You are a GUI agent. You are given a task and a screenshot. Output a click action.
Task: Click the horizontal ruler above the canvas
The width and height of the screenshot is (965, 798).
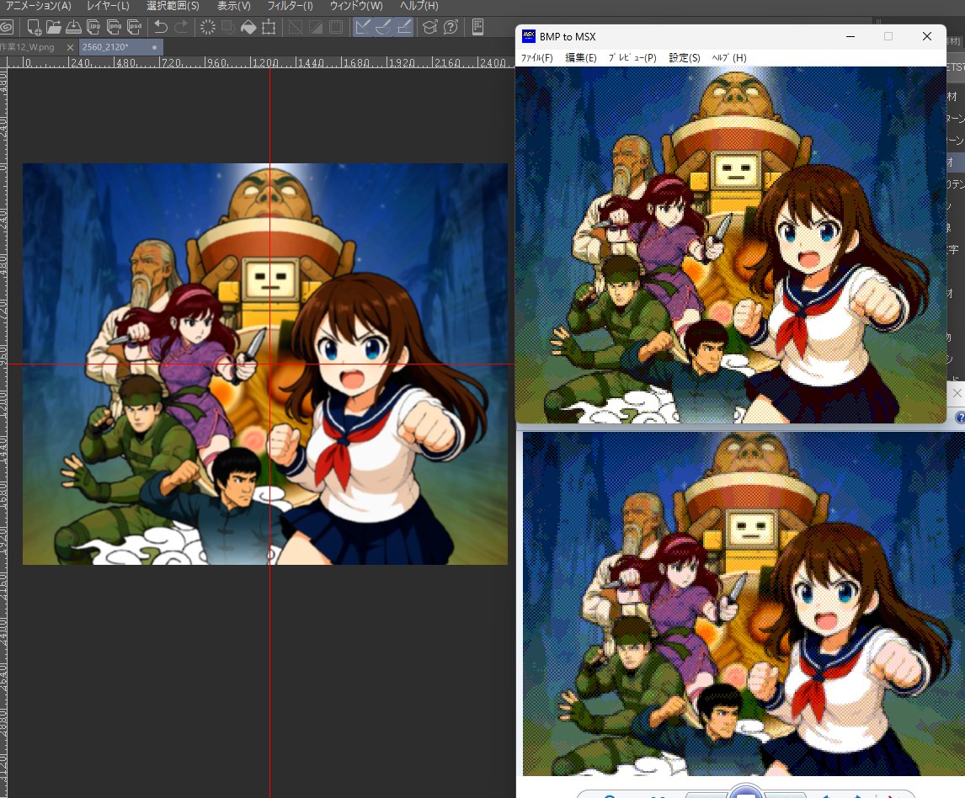coord(260,62)
